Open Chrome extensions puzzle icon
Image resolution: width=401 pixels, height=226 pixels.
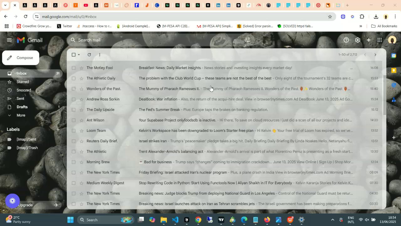362,17
